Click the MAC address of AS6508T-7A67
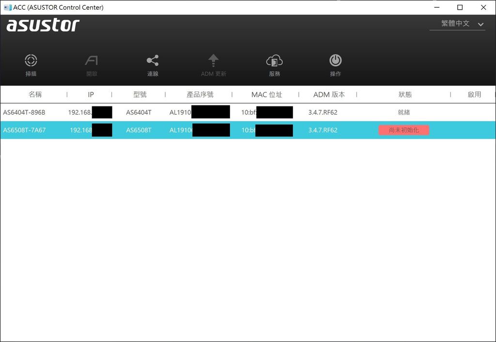The height and width of the screenshot is (342, 496). point(267,130)
